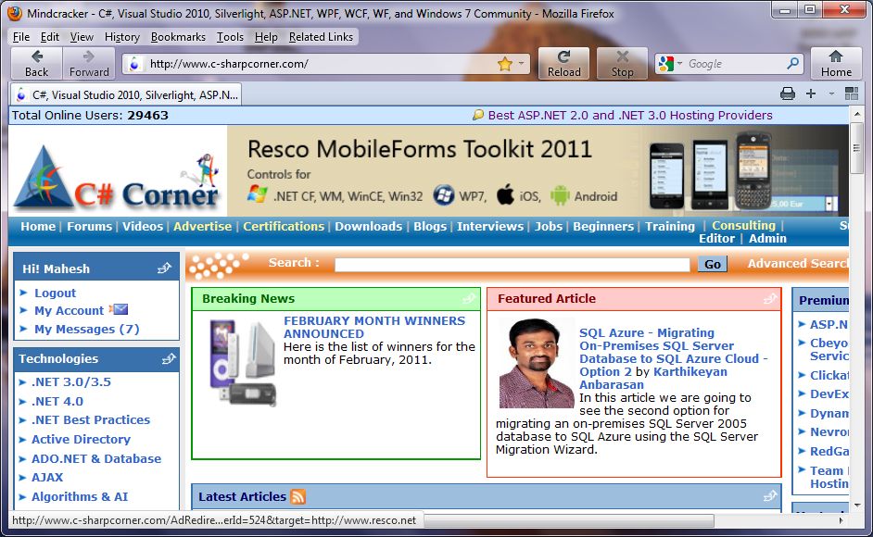
Task: Click the pin icon in Technologies panel header
Action: click(169, 359)
